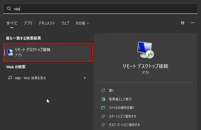The width and height of the screenshot is (201, 130).
Task: Click 開く to launch the app
Action: tap(111, 91)
